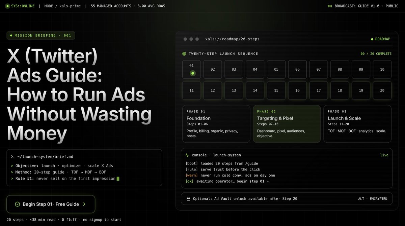Click BROADCAST: GUIDE V1.0 · PUBLIC label
Screen dimensions: 405x226
click(367, 6)
